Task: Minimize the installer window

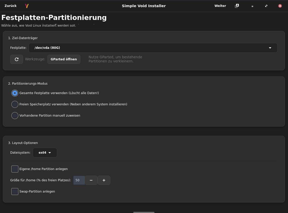Action: point(252,6)
